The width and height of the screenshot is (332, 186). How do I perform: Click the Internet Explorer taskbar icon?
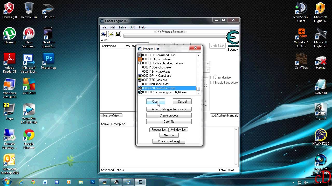point(21,182)
